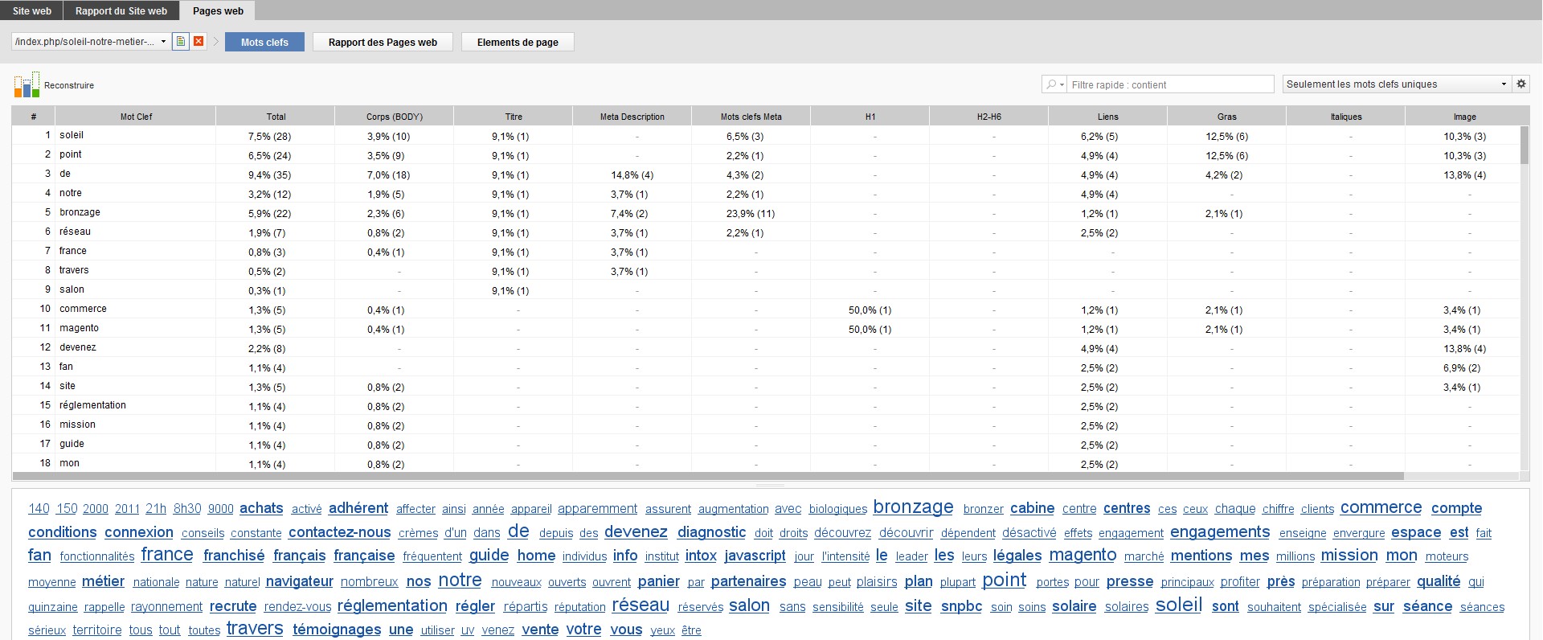Click 'solaire' in the tag cloud
Screen dimensions: 1543x640
(1074, 606)
